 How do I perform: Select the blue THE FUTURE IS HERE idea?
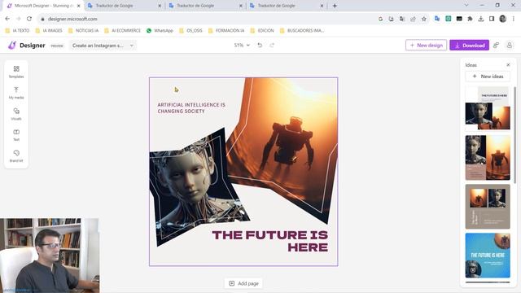[x=488, y=256]
